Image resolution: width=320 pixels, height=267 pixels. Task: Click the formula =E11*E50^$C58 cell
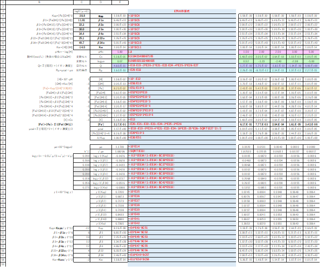[x=182, y=259]
